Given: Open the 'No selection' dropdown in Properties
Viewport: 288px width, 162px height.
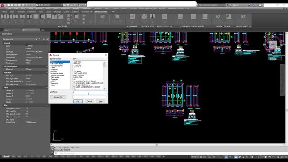Looking at the screenshot, I should pyautogui.click(x=20, y=39).
